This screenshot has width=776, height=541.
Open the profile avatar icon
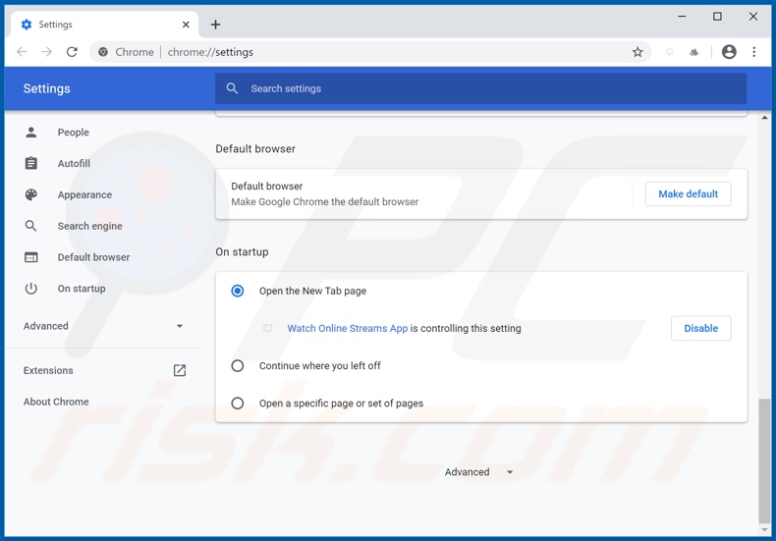[729, 52]
